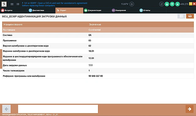Click the IVI or BSRF notification message
This screenshot has width=196, height=116.
tap(55, 4)
